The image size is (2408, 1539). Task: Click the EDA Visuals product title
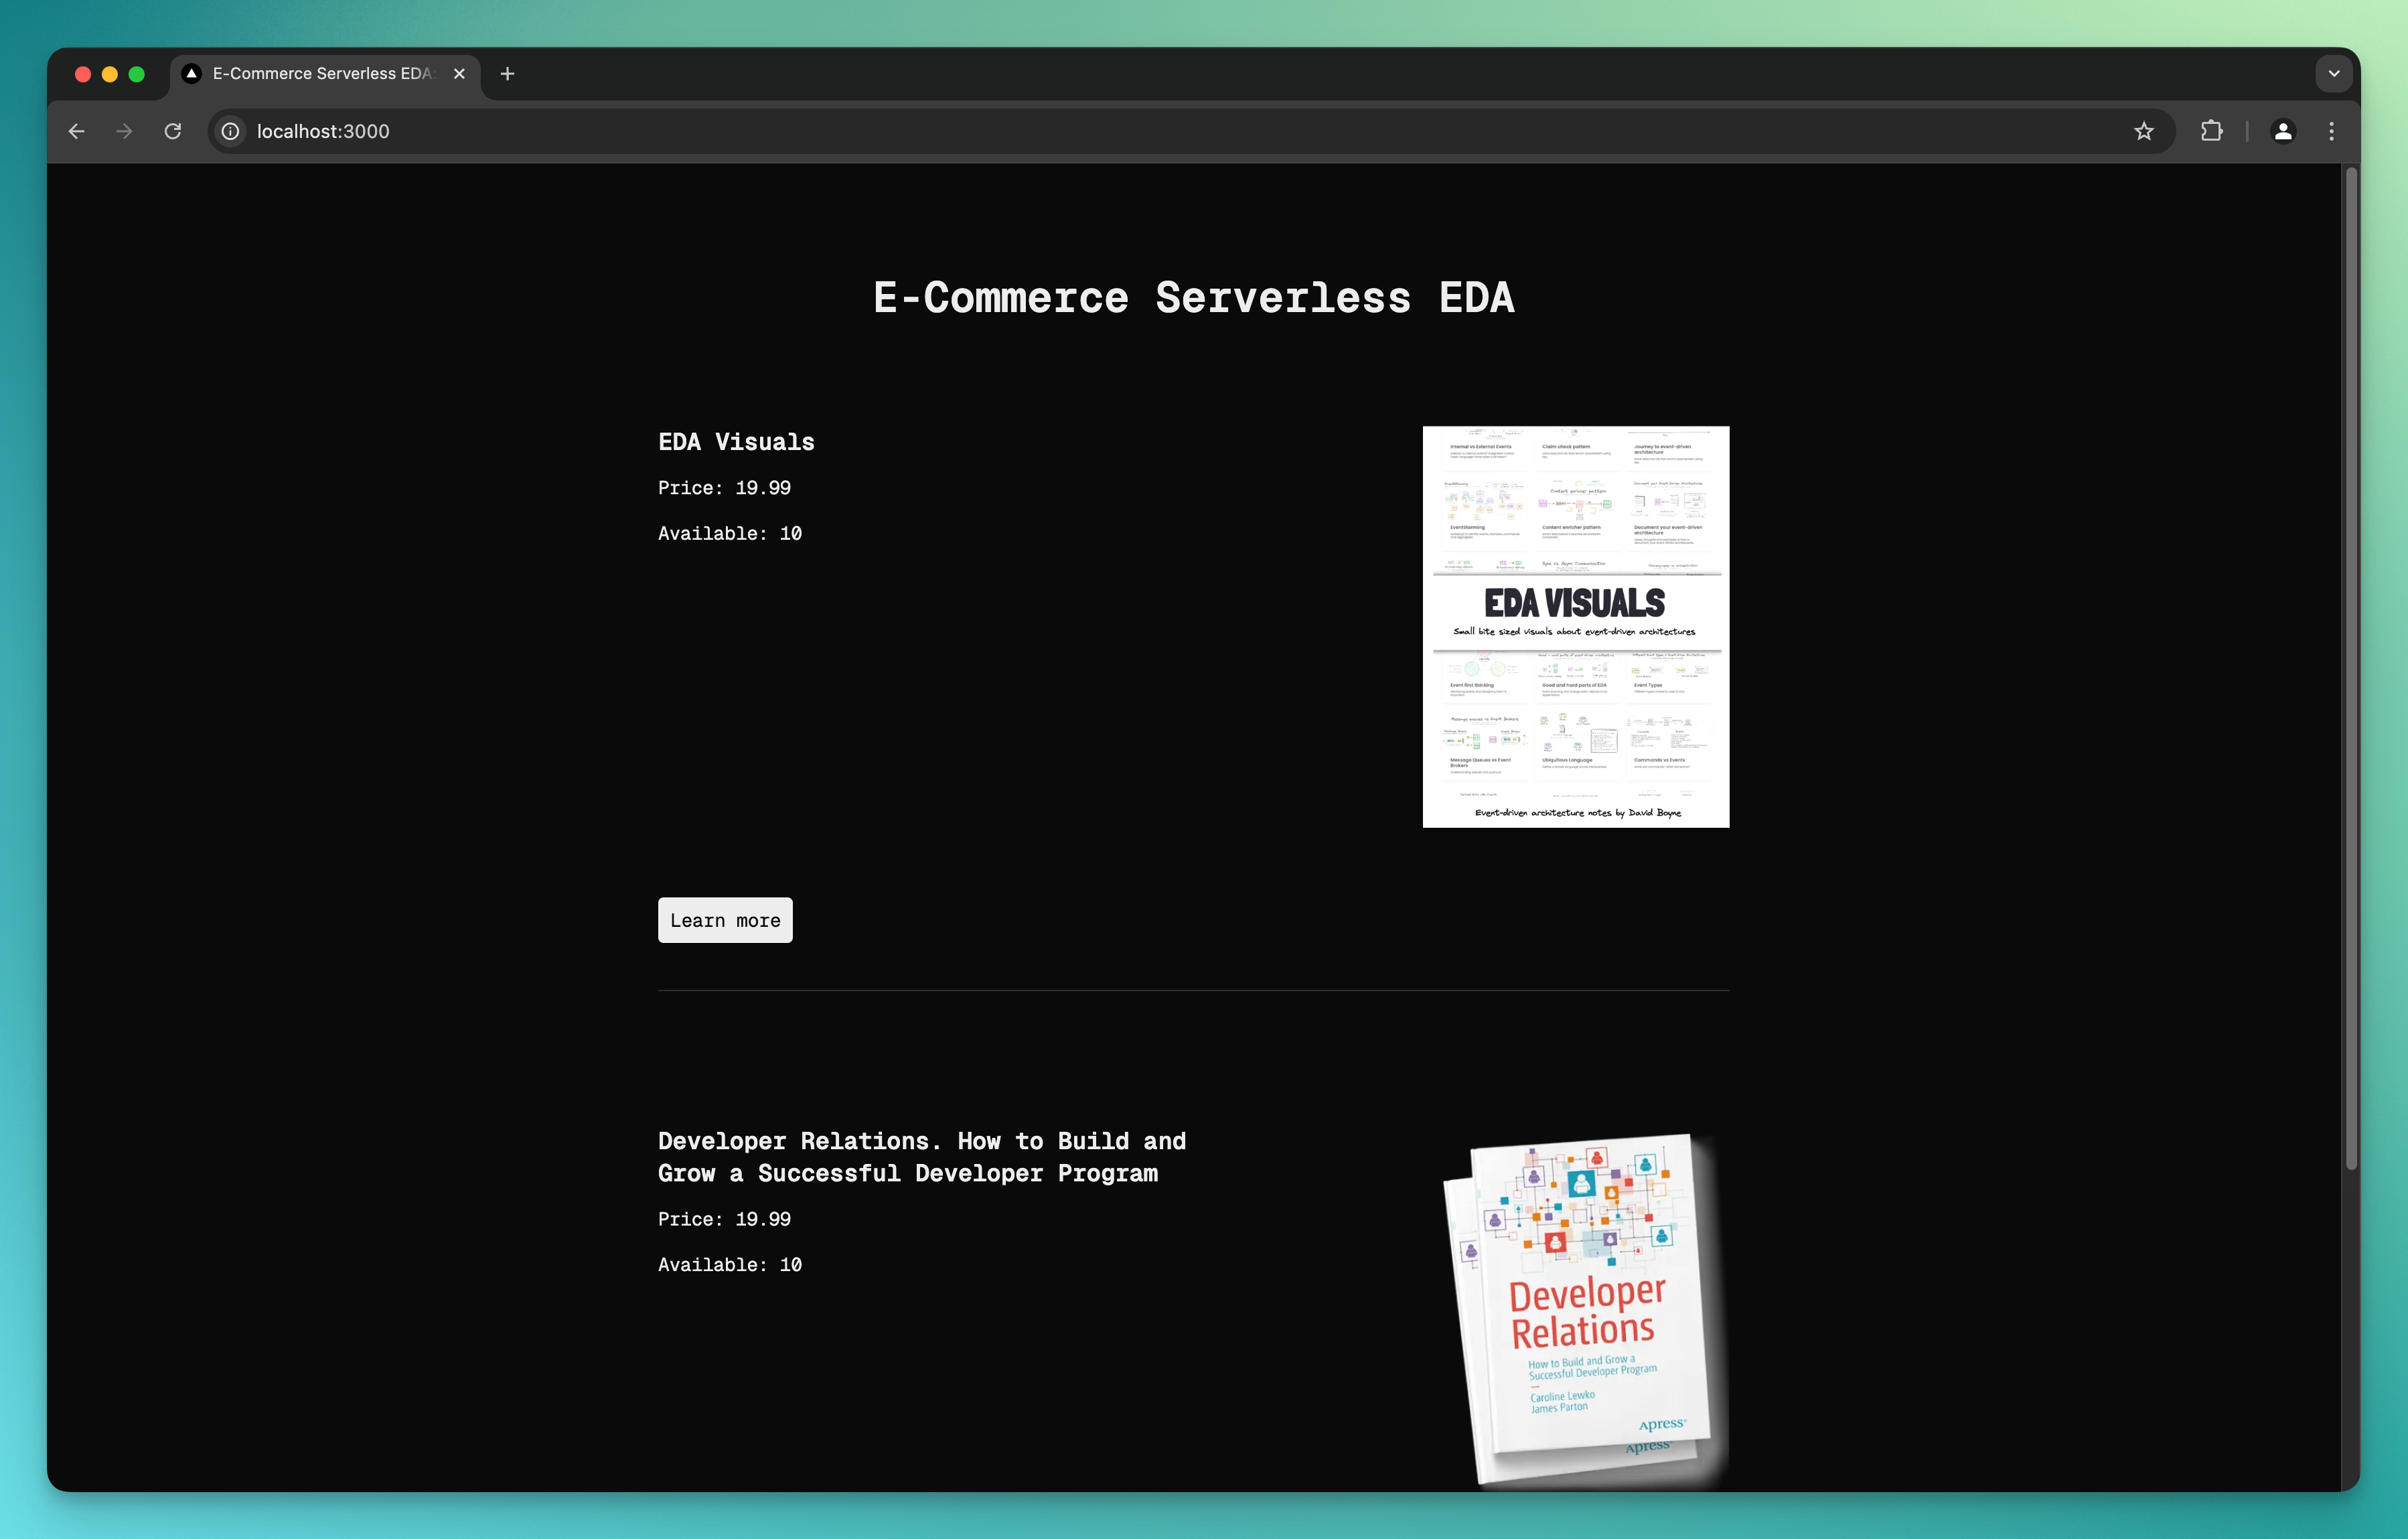[x=736, y=442]
